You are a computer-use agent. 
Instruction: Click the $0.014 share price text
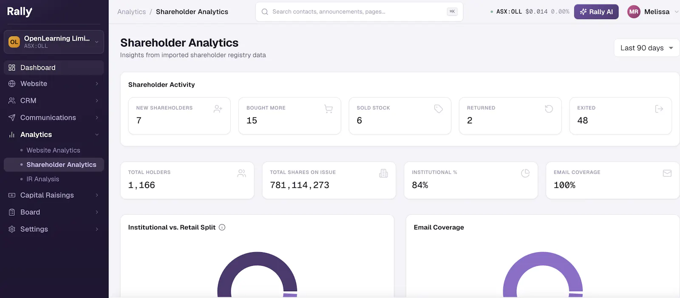pos(536,12)
